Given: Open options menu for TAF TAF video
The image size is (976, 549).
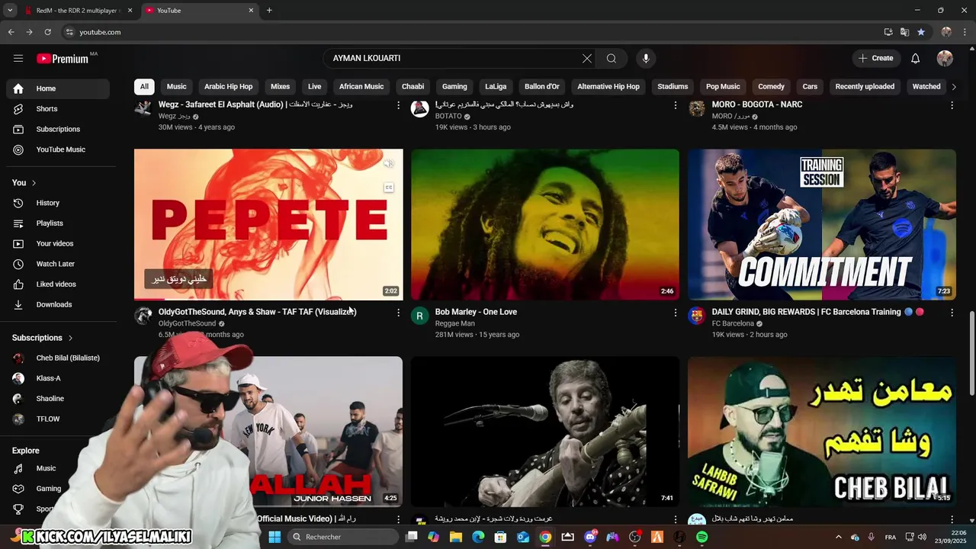Looking at the screenshot, I should (398, 313).
